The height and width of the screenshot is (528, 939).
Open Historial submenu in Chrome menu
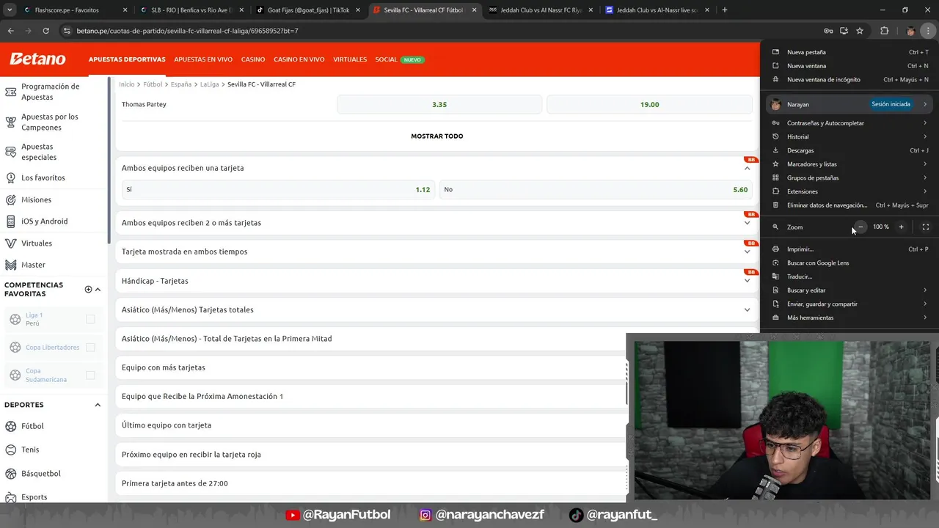[x=850, y=136]
